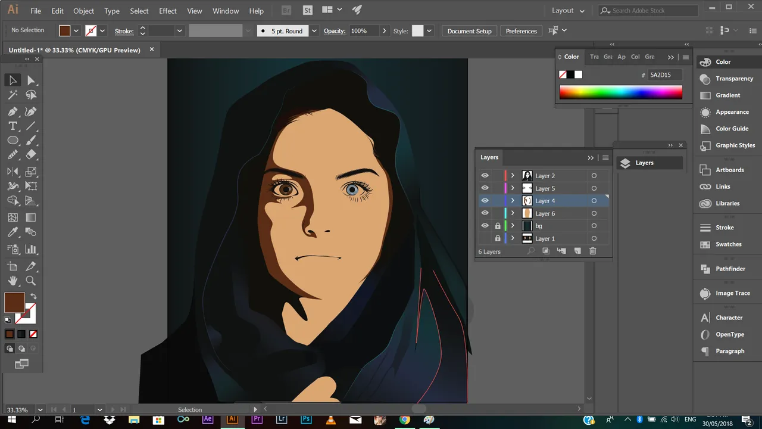Select the Paintbrush tool
This screenshot has height=429, width=762.
point(31,140)
